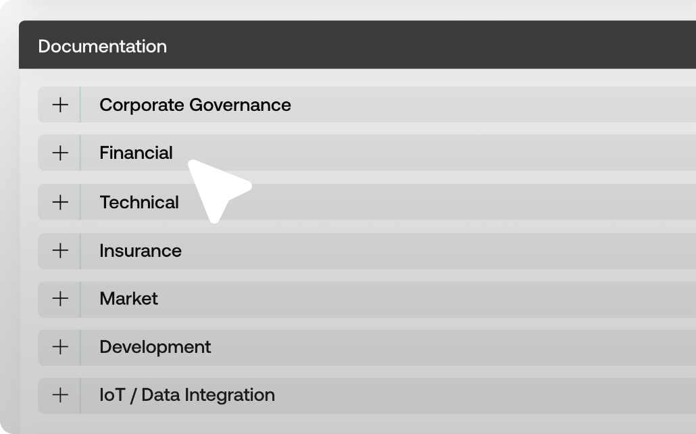The height and width of the screenshot is (434, 696).
Task: Click blank right side of Insurance row
Action: point(473,251)
